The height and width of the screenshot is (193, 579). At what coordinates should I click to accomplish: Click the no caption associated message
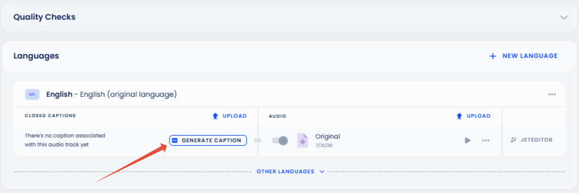[65, 140]
